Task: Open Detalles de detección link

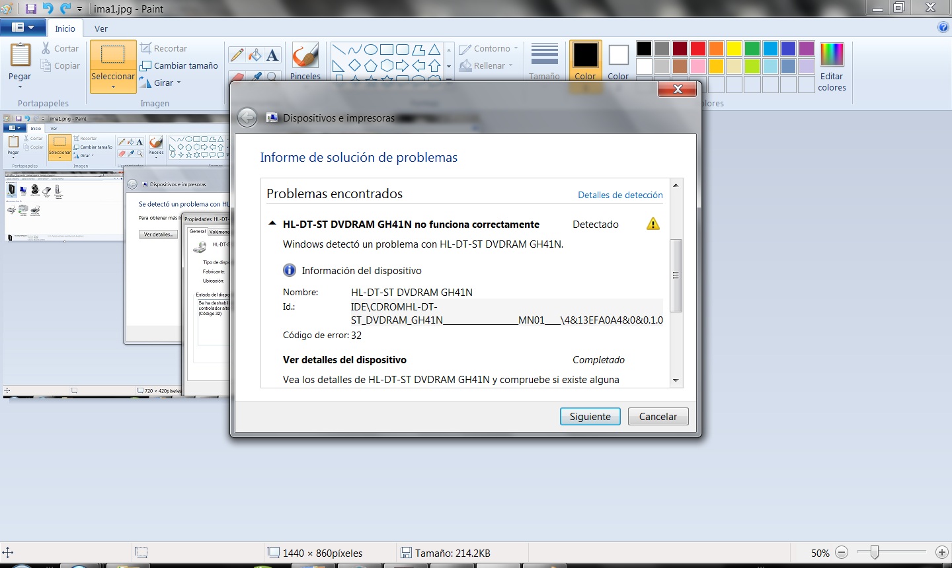Action: 620,195
